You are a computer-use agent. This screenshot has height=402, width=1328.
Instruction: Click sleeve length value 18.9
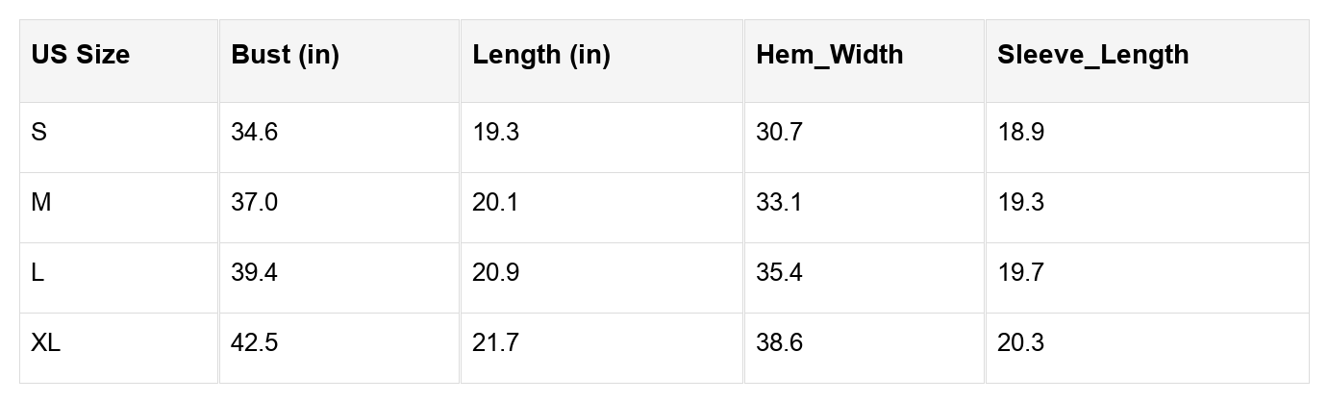(x=1020, y=133)
